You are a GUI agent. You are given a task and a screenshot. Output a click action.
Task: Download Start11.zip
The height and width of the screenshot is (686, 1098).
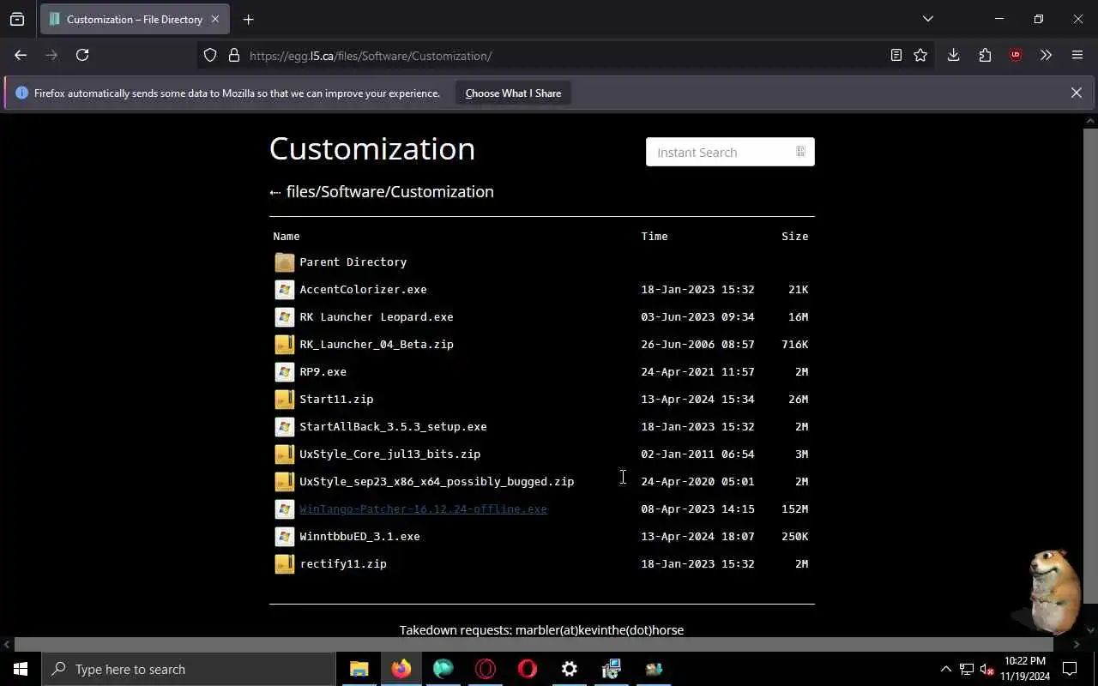336,399
